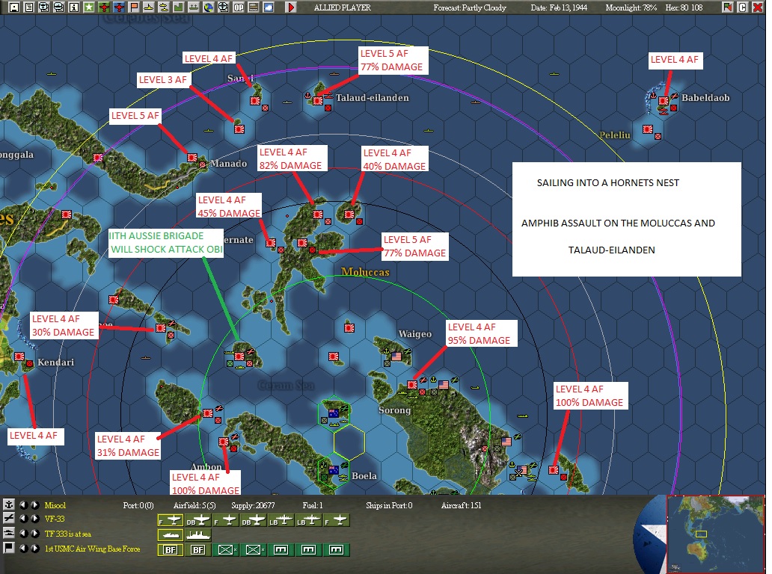
Task: Click the 'Moonlight: 78%' text
Action: (x=631, y=7)
